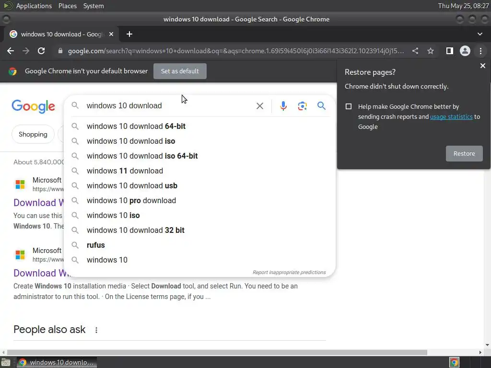Click the Google logo
Screen dimensions: 491x368
(x=34, y=106)
